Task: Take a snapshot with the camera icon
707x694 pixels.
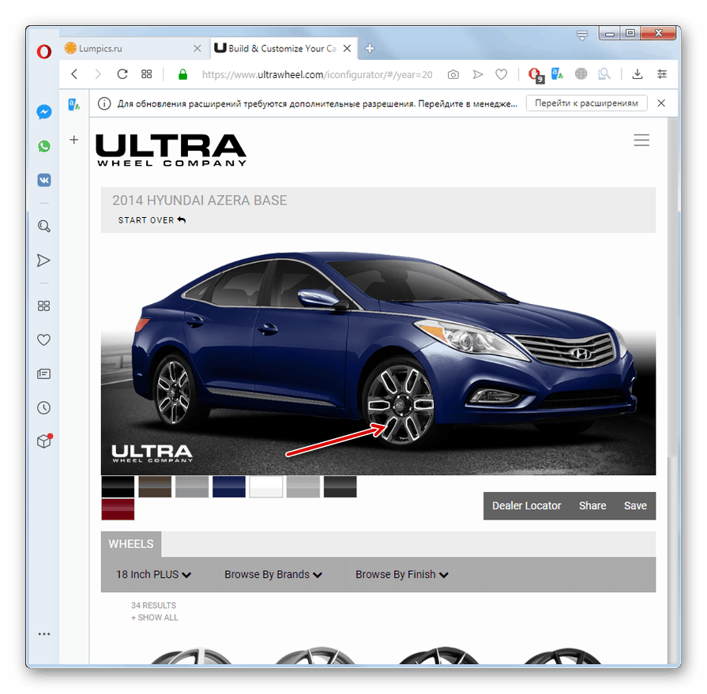Action: 453,73
